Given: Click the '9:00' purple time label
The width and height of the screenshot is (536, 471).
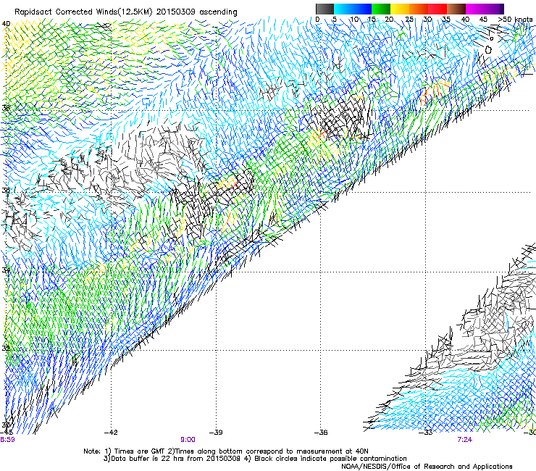Looking at the screenshot, I should (x=188, y=440).
